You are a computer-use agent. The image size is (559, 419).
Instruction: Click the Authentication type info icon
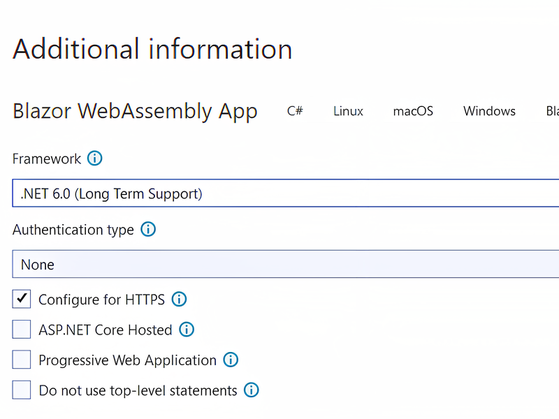tap(148, 229)
